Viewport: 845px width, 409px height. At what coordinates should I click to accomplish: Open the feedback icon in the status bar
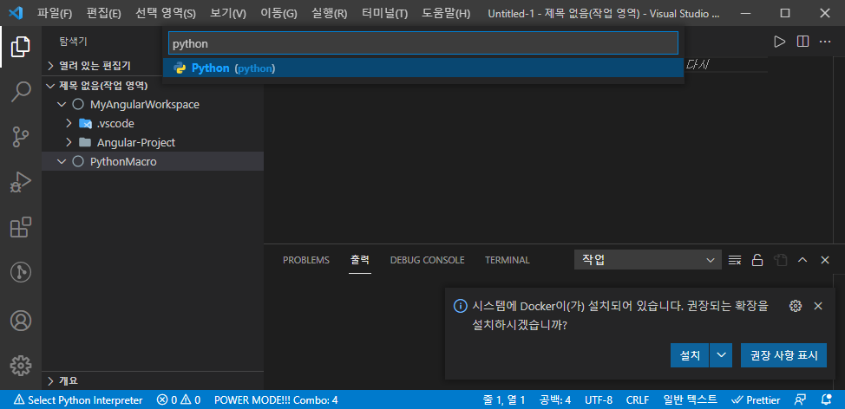coord(800,399)
